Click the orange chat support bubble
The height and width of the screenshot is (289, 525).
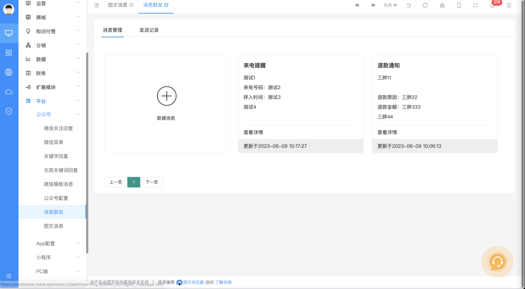tap(497, 262)
